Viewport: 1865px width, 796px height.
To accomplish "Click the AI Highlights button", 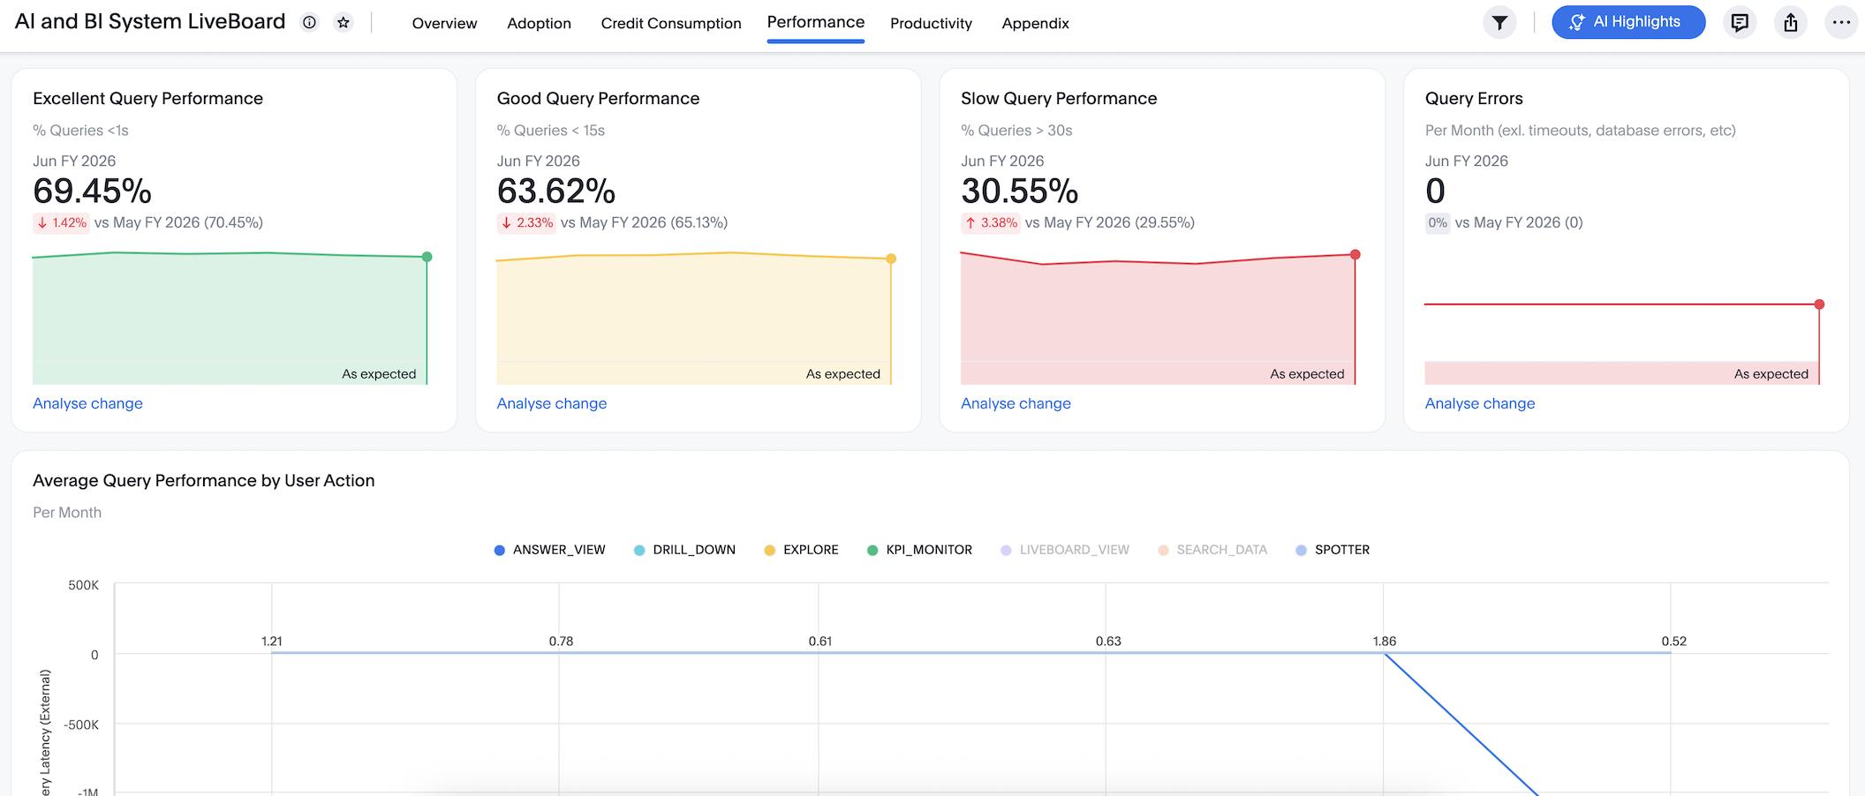I will pos(1627,22).
